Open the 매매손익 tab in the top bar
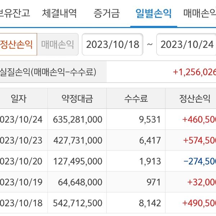The width and height of the screenshot is (216, 216). 199,14
